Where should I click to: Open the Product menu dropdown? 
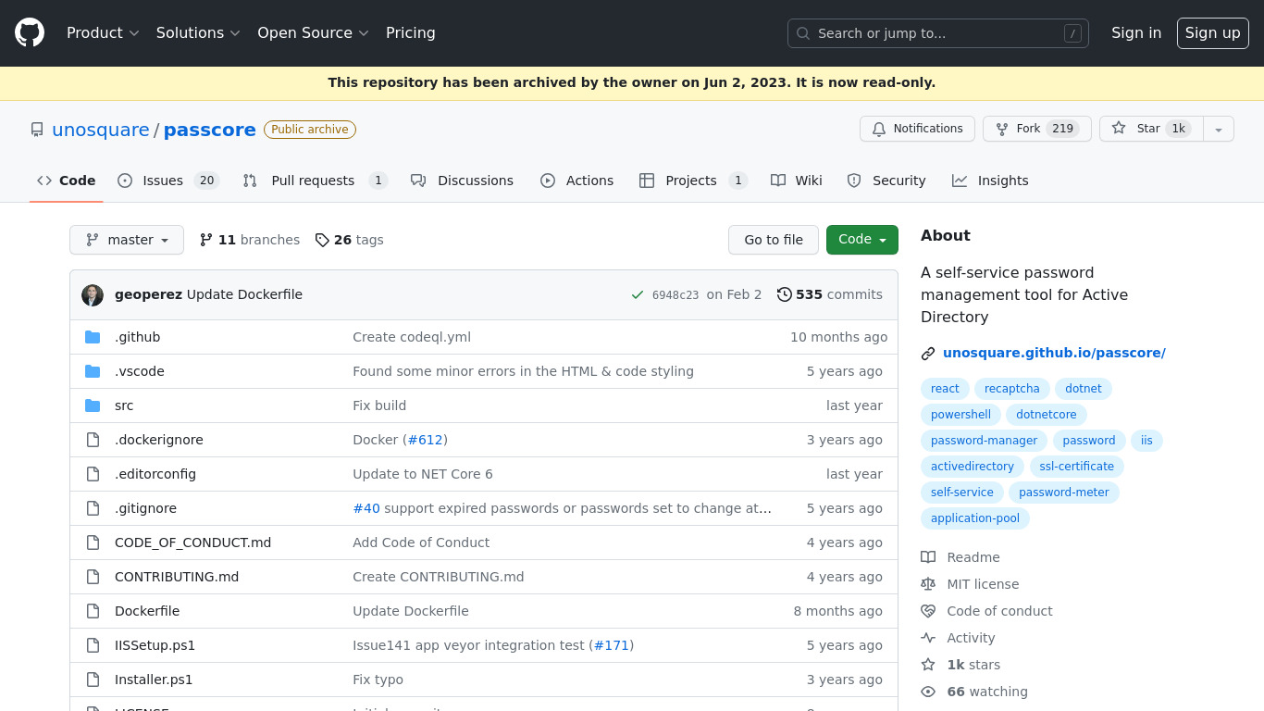(x=103, y=32)
